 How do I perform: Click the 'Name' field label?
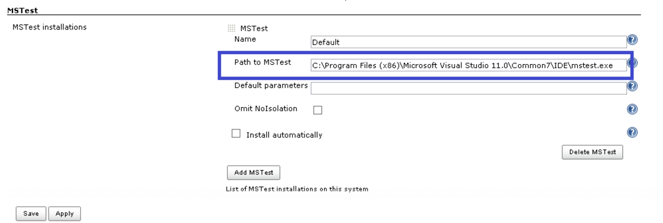(x=245, y=39)
